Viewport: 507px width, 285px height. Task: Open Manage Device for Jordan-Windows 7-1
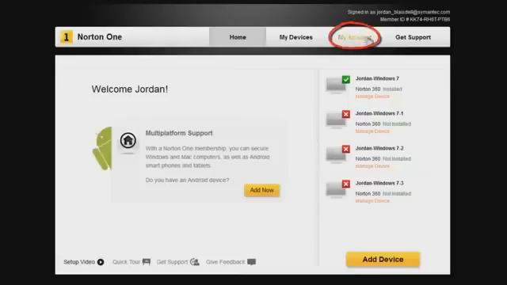click(x=372, y=131)
